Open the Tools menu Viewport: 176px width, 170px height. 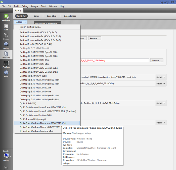(44, 6)
